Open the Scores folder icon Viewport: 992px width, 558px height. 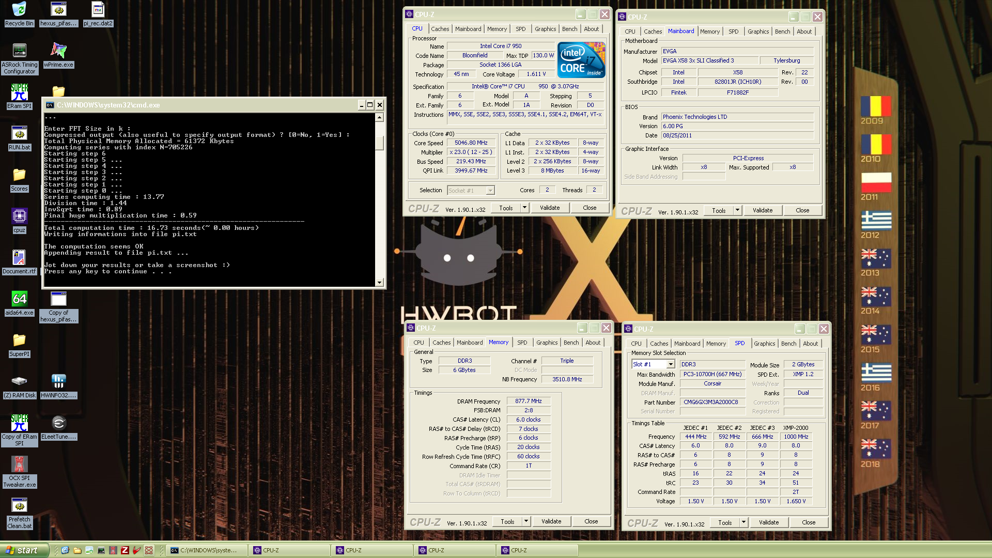click(x=19, y=179)
